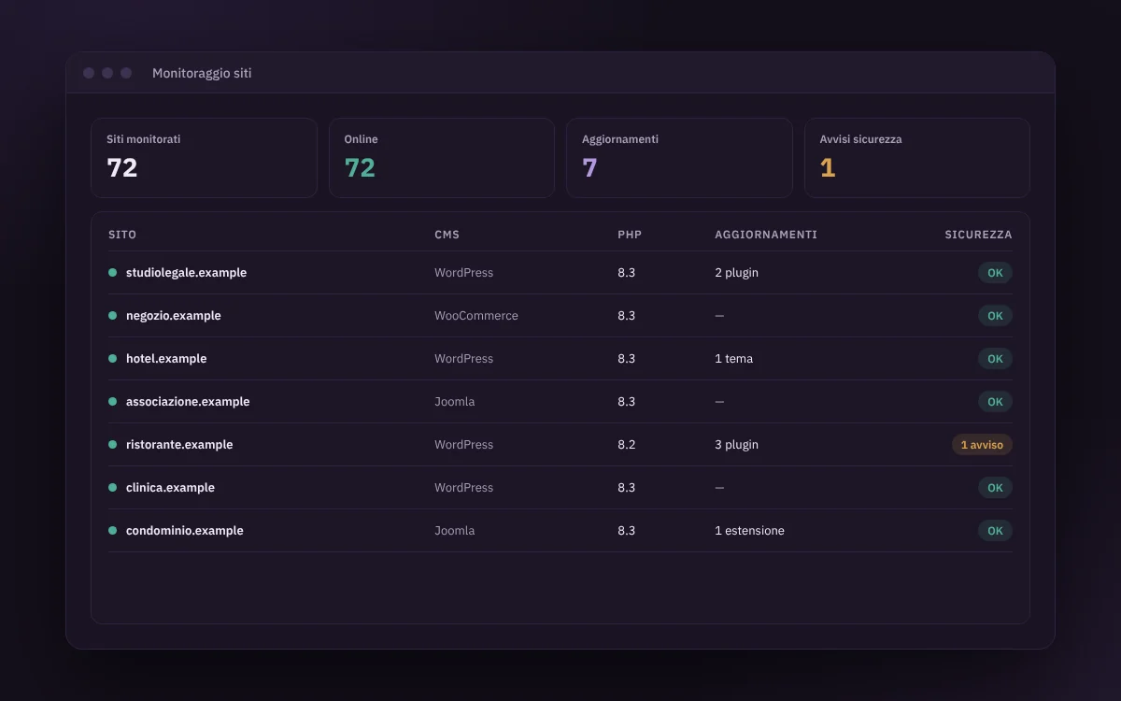Click the status dot beside associazione.example
This screenshot has width=1121, height=701.
click(x=112, y=402)
